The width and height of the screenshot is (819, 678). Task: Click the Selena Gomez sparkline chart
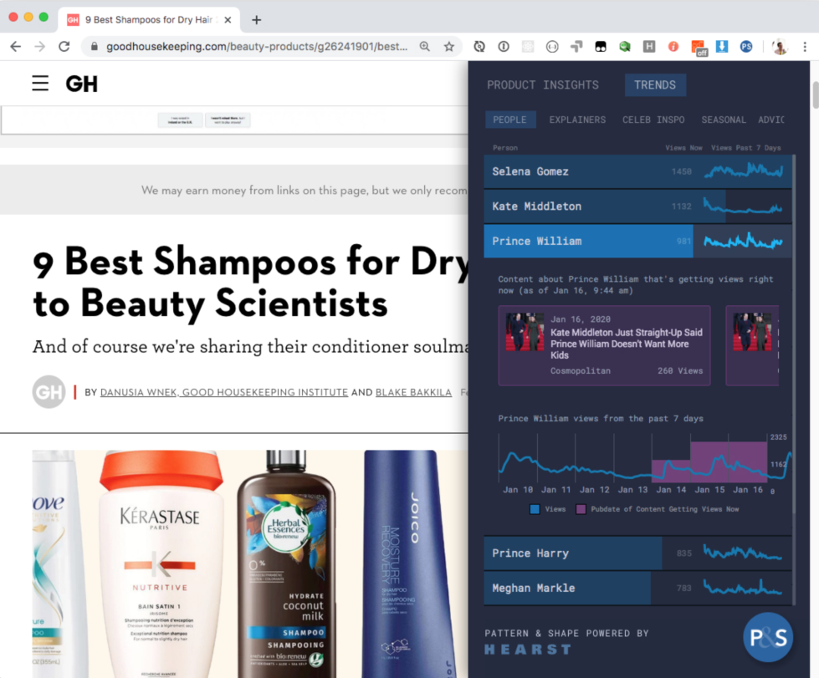(x=744, y=171)
